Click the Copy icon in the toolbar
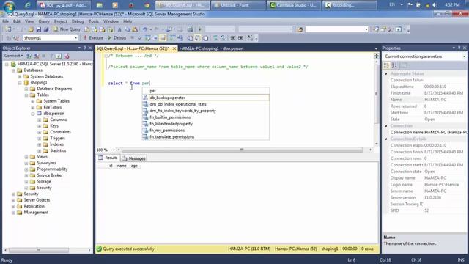 [127, 29]
